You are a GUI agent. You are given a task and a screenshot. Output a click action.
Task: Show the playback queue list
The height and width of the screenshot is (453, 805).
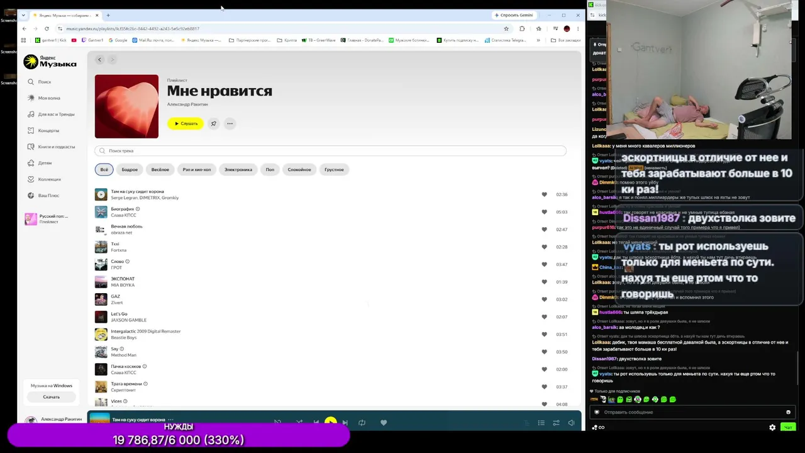pyautogui.click(x=541, y=423)
